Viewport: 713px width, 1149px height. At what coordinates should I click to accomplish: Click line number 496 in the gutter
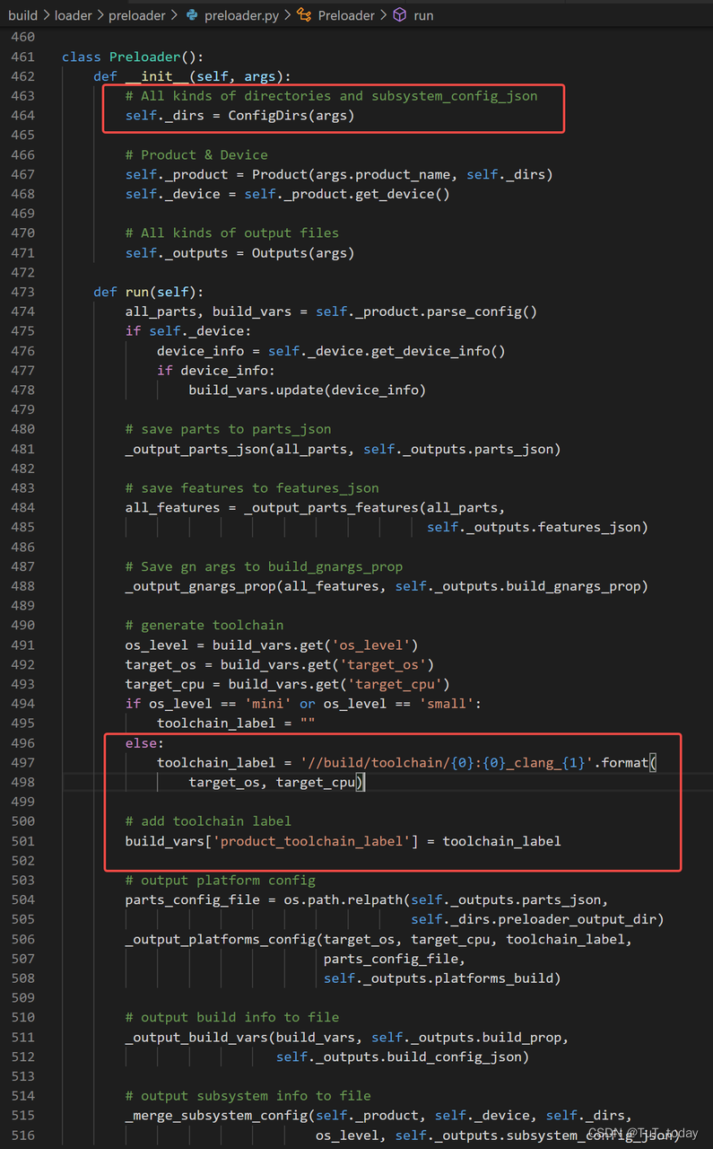click(x=22, y=742)
